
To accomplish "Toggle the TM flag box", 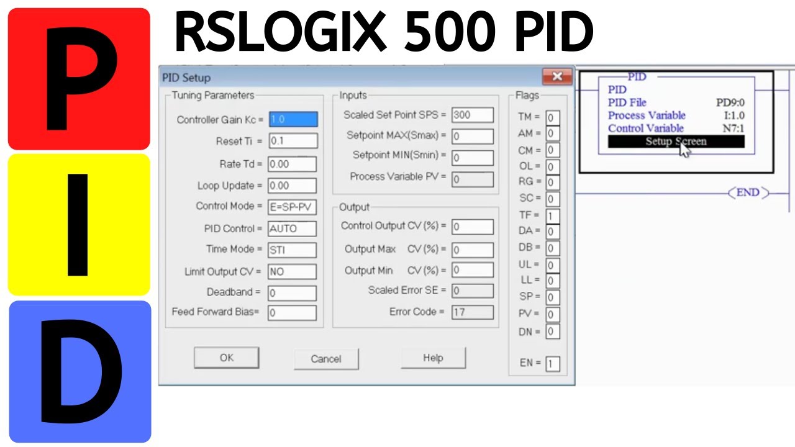I will (x=553, y=118).
